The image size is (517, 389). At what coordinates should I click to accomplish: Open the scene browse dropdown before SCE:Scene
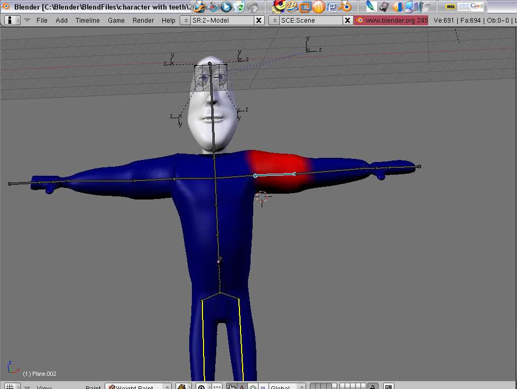point(274,21)
